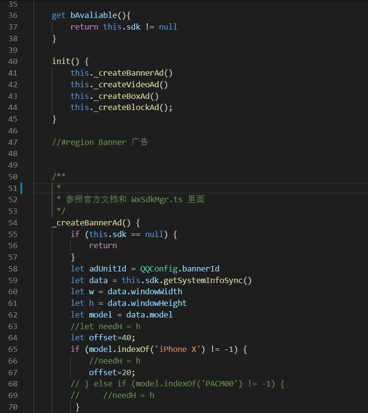The width and height of the screenshot is (368, 413).
Task: Click the closing brace on line 38
Action: pyautogui.click(x=54, y=39)
